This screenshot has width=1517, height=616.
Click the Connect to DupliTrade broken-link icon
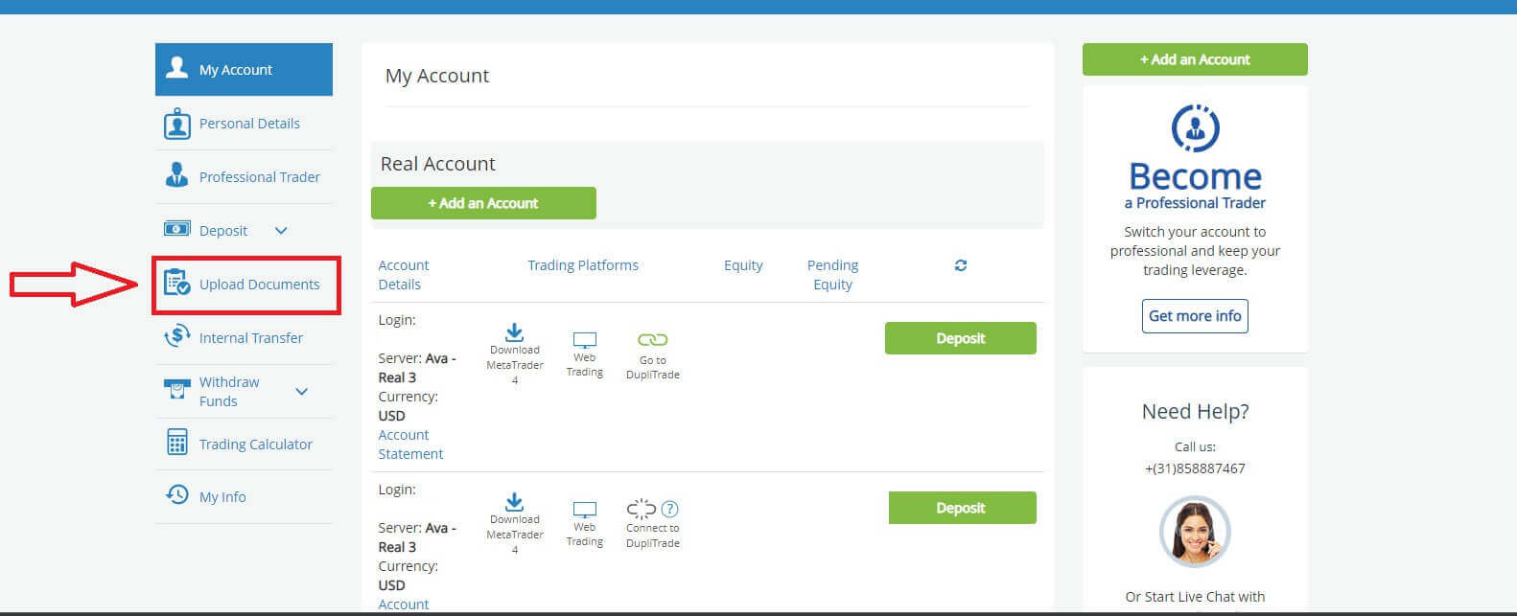tap(641, 509)
